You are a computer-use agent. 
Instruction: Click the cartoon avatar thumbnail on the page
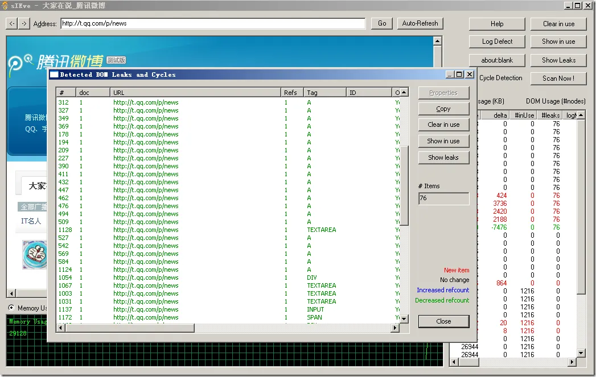pos(35,254)
